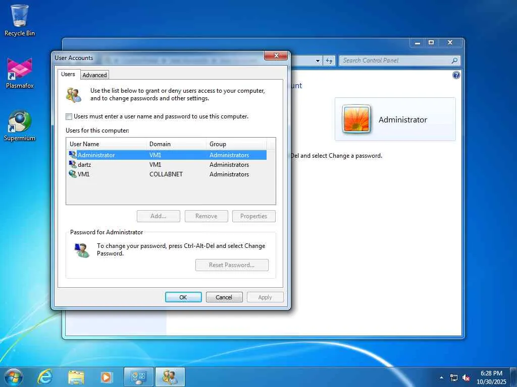Click the dartz user icon

pos(73,164)
